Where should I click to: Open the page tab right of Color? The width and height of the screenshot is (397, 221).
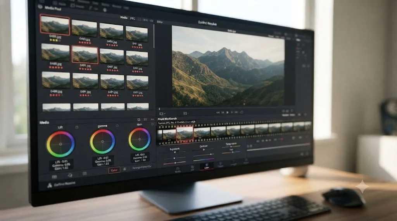coord(220,165)
